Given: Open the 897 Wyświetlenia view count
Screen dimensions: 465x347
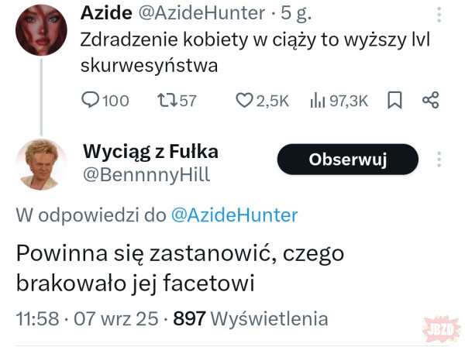Looking at the screenshot, I should click(x=250, y=318).
